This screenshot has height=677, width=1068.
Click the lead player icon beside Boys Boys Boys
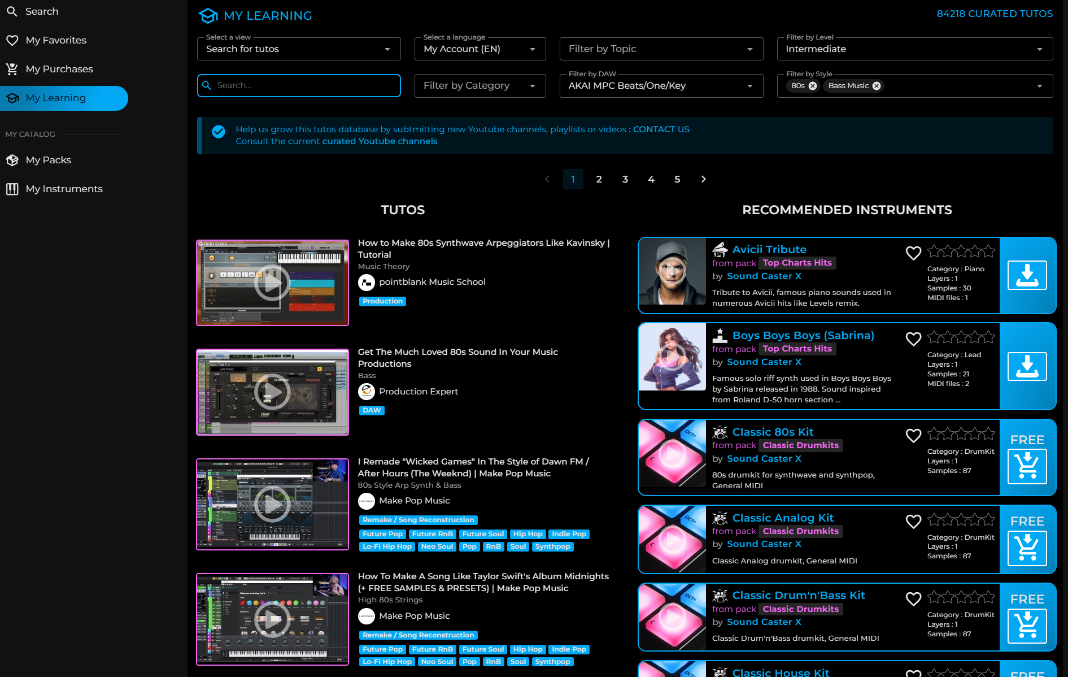pyautogui.click(x=720, y=335)
